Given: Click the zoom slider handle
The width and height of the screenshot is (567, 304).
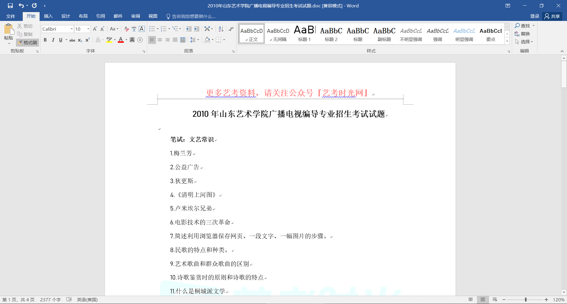Looking at the screenshot, I should [x=526, y=300].
